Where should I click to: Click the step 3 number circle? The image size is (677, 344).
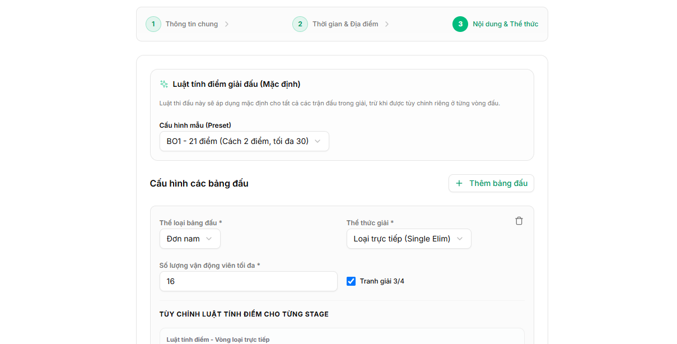pos(460,24)
